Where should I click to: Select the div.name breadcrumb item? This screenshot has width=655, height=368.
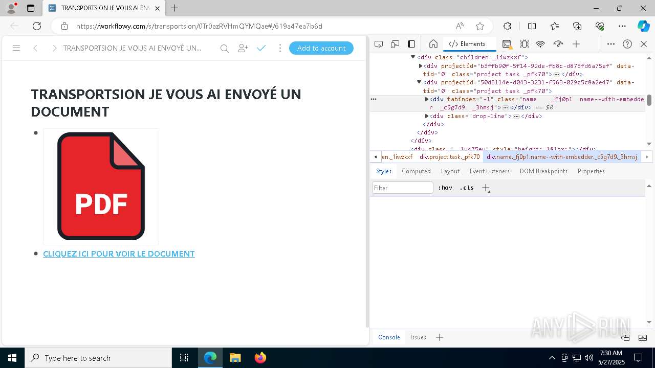coord(562,157)
